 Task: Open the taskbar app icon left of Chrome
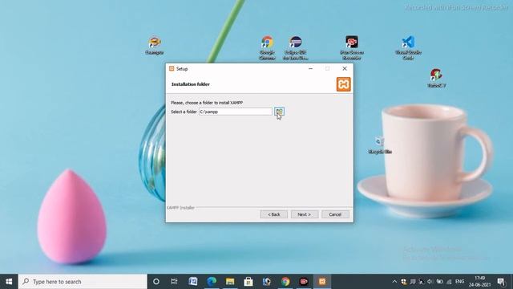(x=267, y=282)
